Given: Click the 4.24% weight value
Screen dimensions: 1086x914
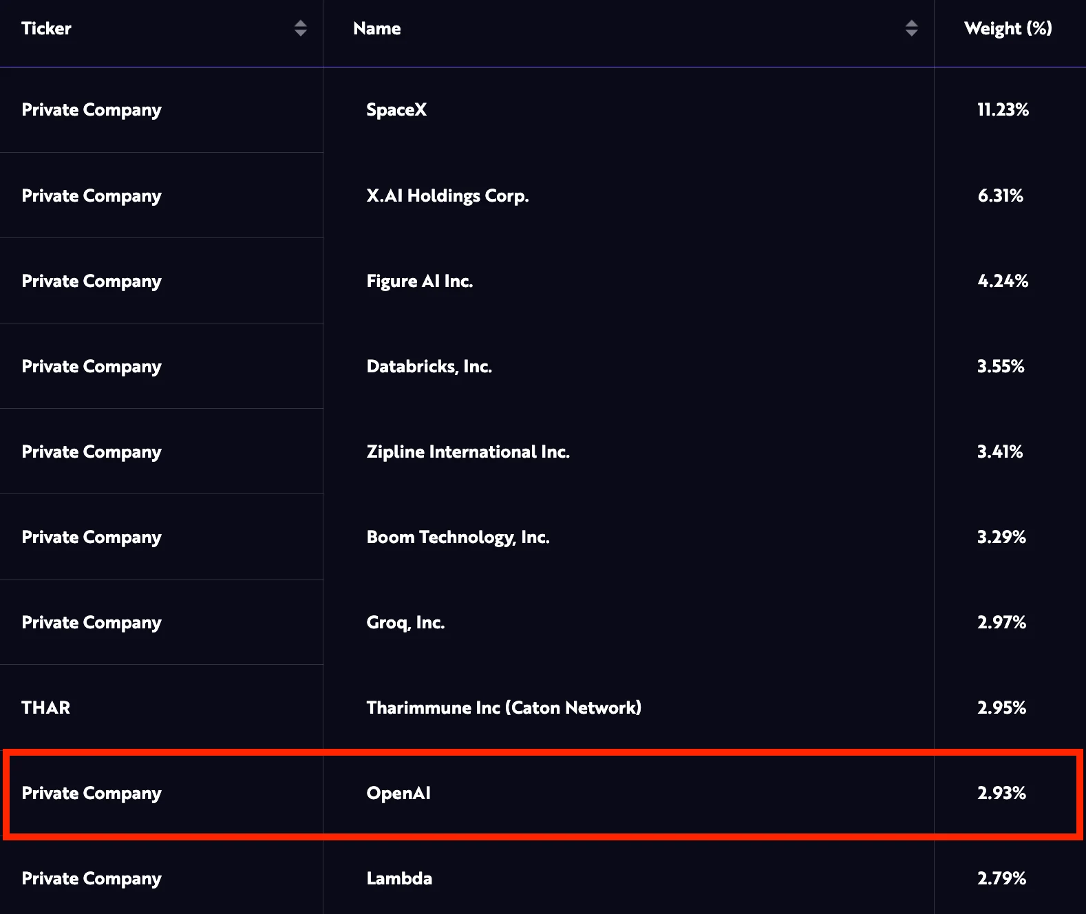Looking at the screenshot, I should pyautogui.click(x=1003, y=281).
